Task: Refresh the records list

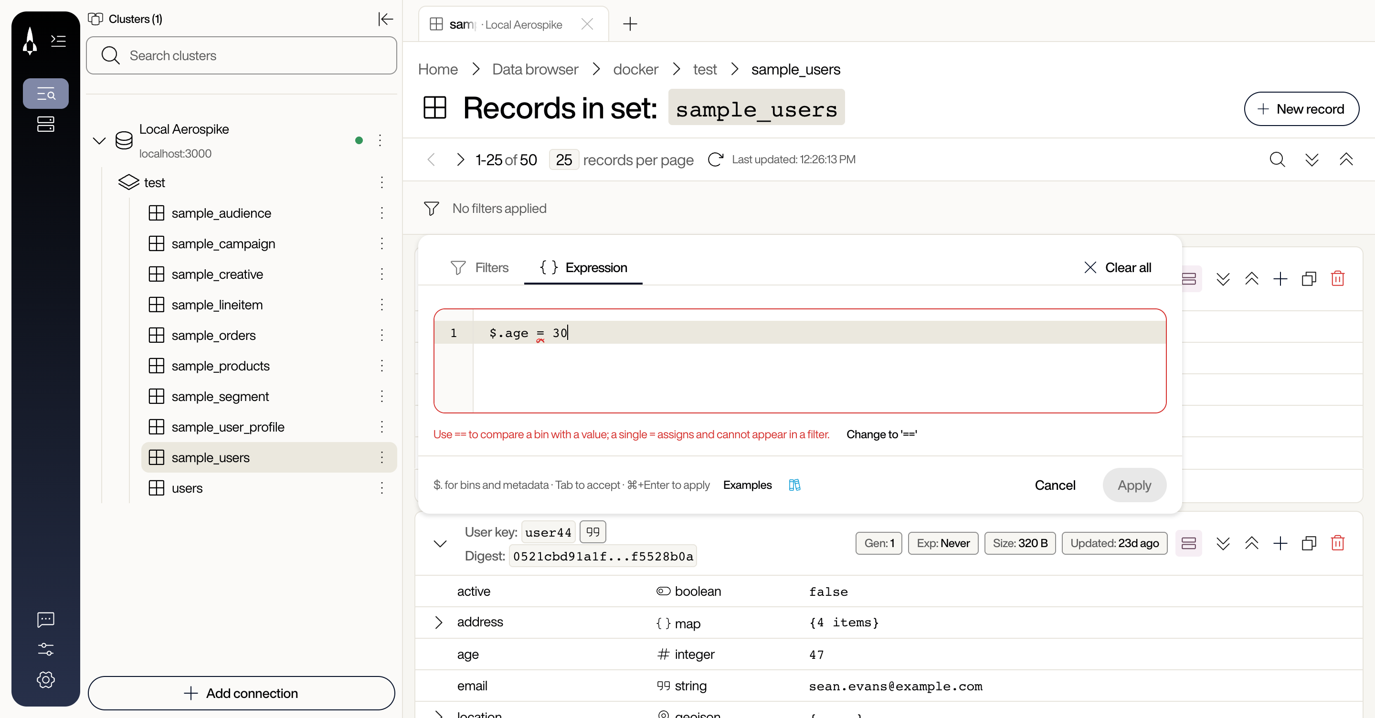Action: 715,159
